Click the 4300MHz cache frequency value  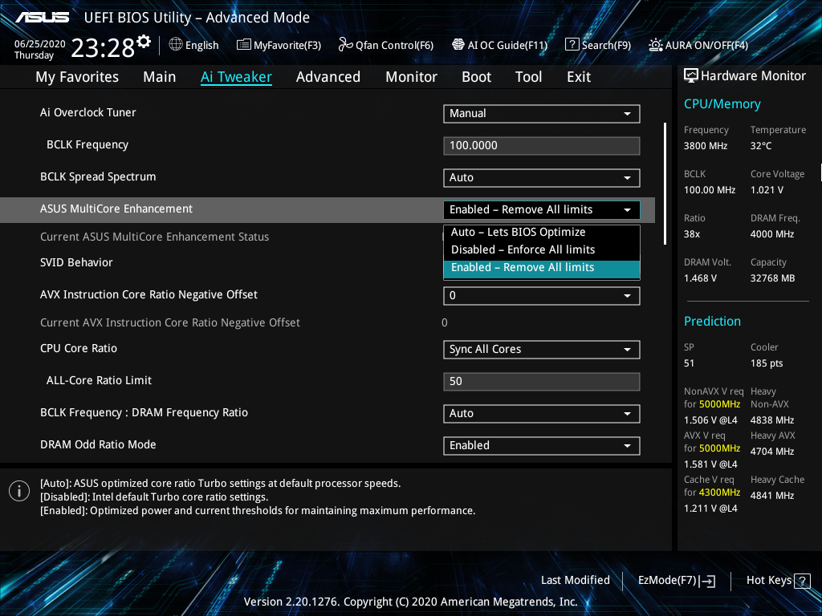click(719, 492)
